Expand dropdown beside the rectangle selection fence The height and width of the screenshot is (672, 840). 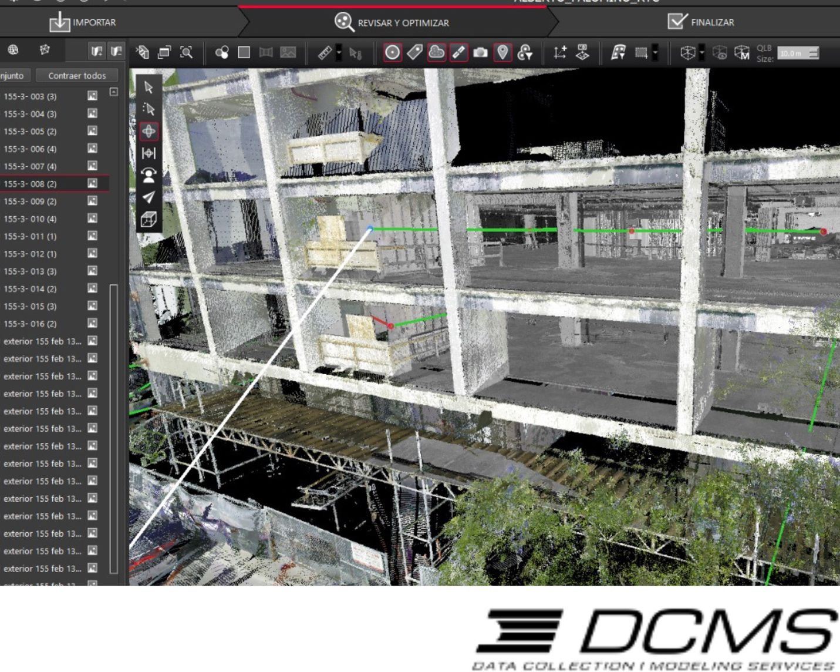655,53
